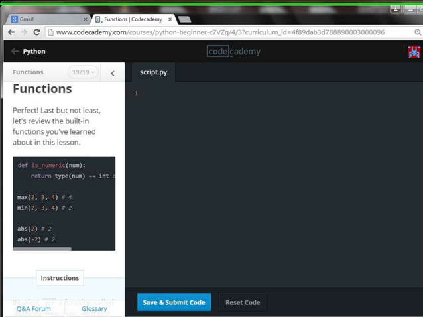Screen dimensions: 423x317
Task: Click the Python course title
Action: pos(34,51)
